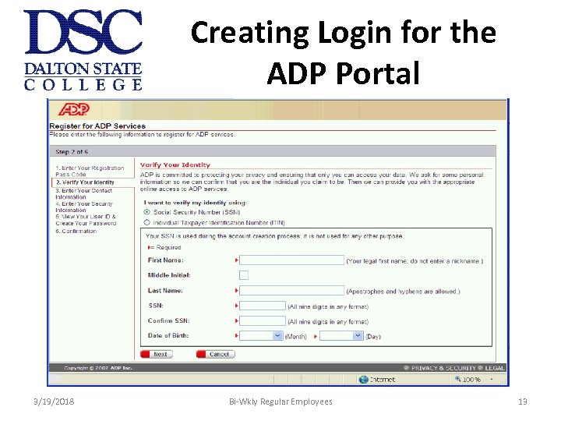
Task: Click step 3 Enter Your Contact Information
Action: pyautogui.click(x=84, y=193)
